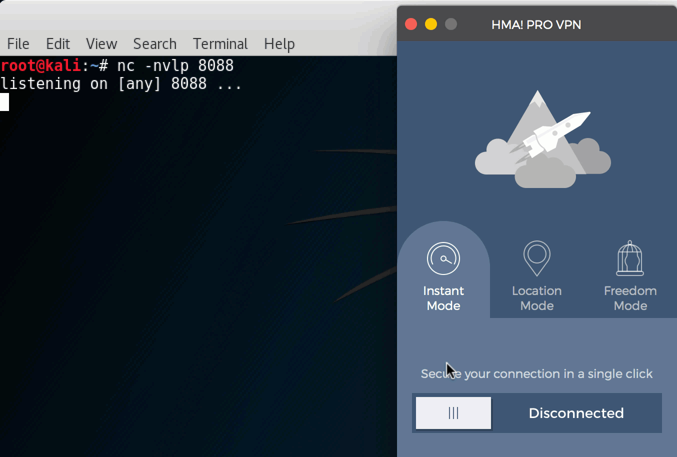Click 'Secure your connection in a single click' text
This screenshot has height=457, width=677.
pos(536,373)
